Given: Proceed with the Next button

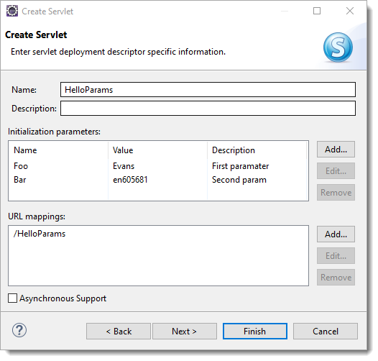Looking at the screenshot, I should (185, 332).
